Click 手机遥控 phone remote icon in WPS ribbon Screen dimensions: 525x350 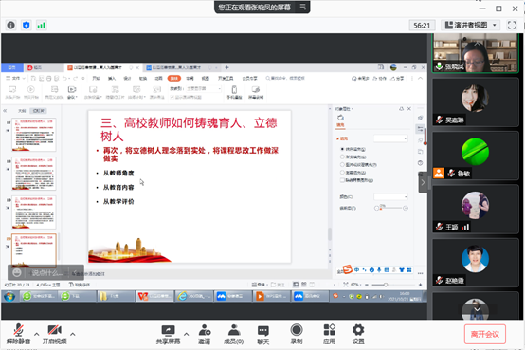click(x=234, y=92)
